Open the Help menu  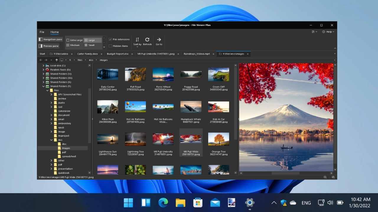[328, 32]
